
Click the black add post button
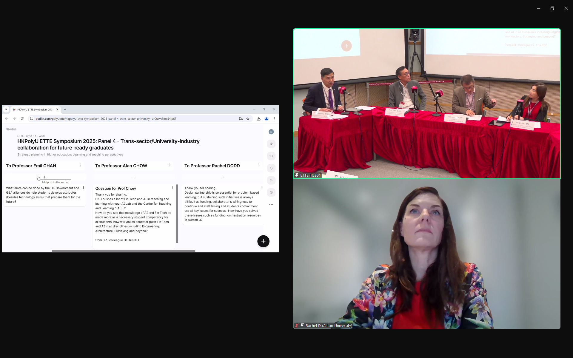click(263, 241)
